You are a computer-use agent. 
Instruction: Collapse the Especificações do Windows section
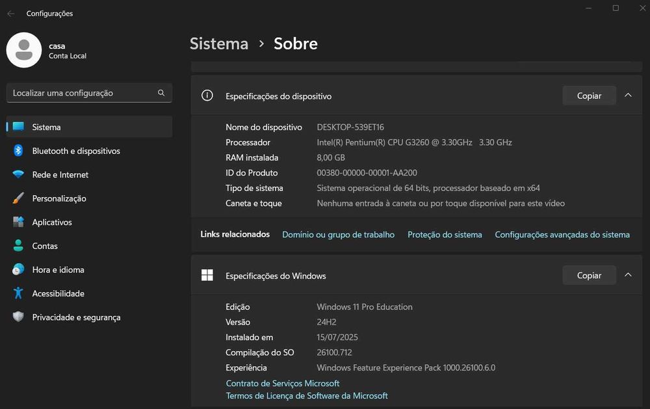628,276
